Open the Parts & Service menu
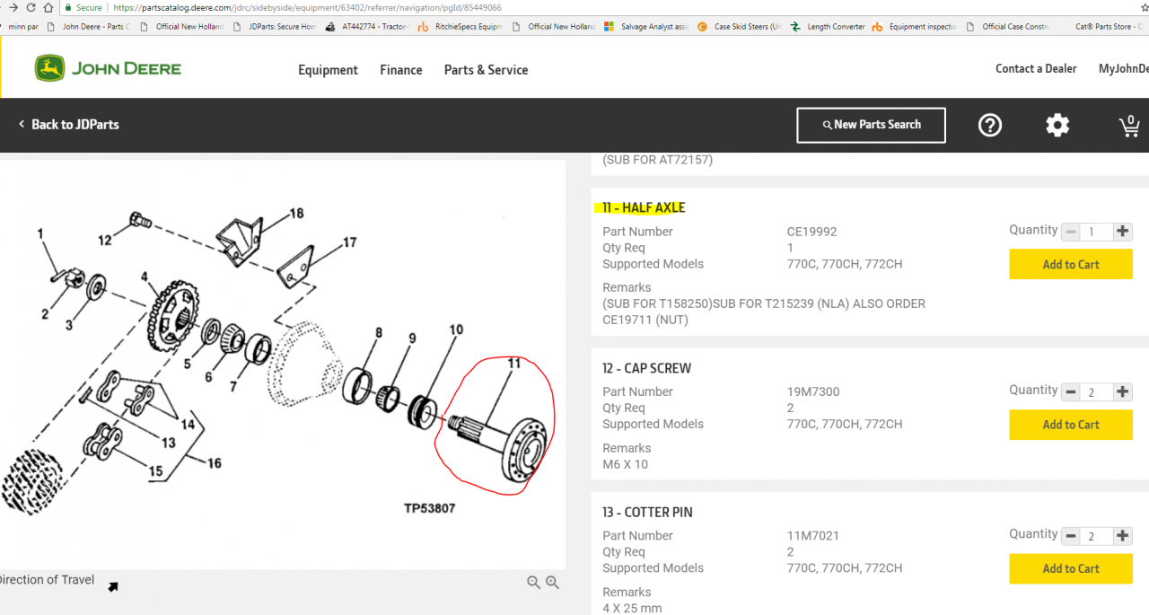This screenshot has width=1149, height=615. click(x=486, y=70)
